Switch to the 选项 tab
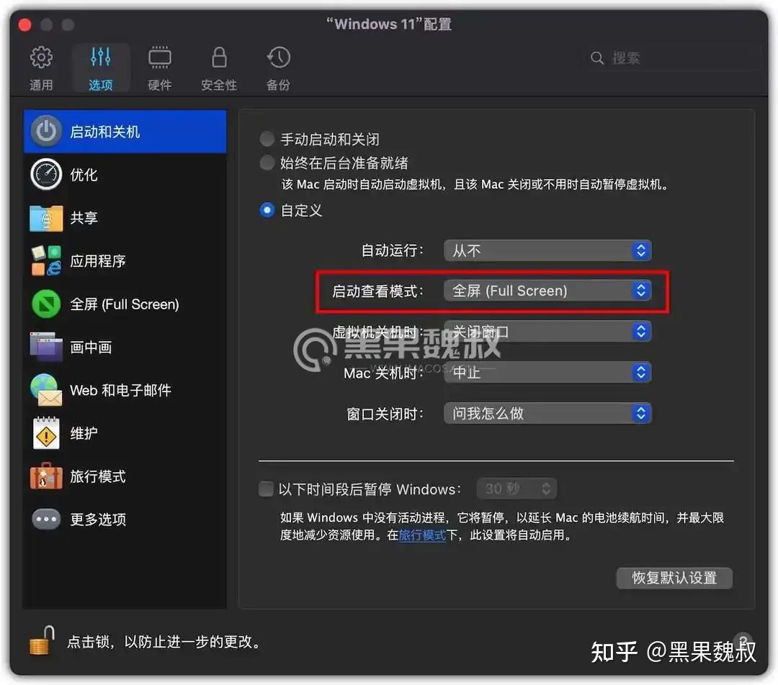 coord(100,67)
